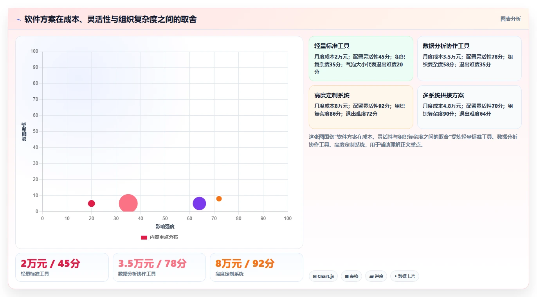
Task: Click 高度定制系统 caption under 8万元 / 92分
Action: click(x=229, y=274)
